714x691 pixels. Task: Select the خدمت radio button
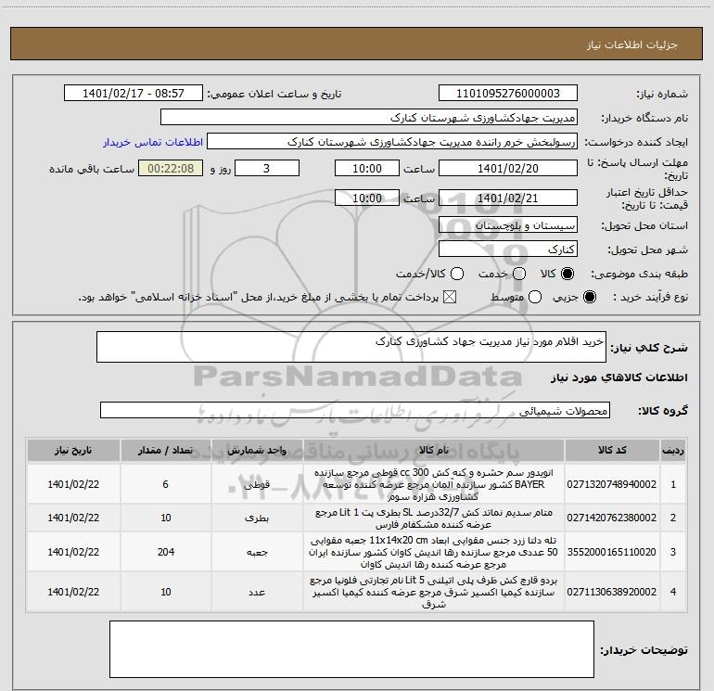tap(519, 274)
